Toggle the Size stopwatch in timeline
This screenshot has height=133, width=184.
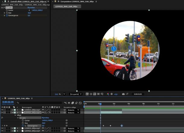23,123
